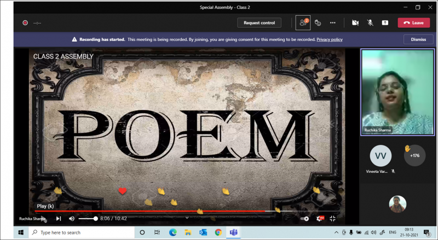Click Vineeta's muted mic indicator
Viewport: 438px width, 240px height.
393,171
